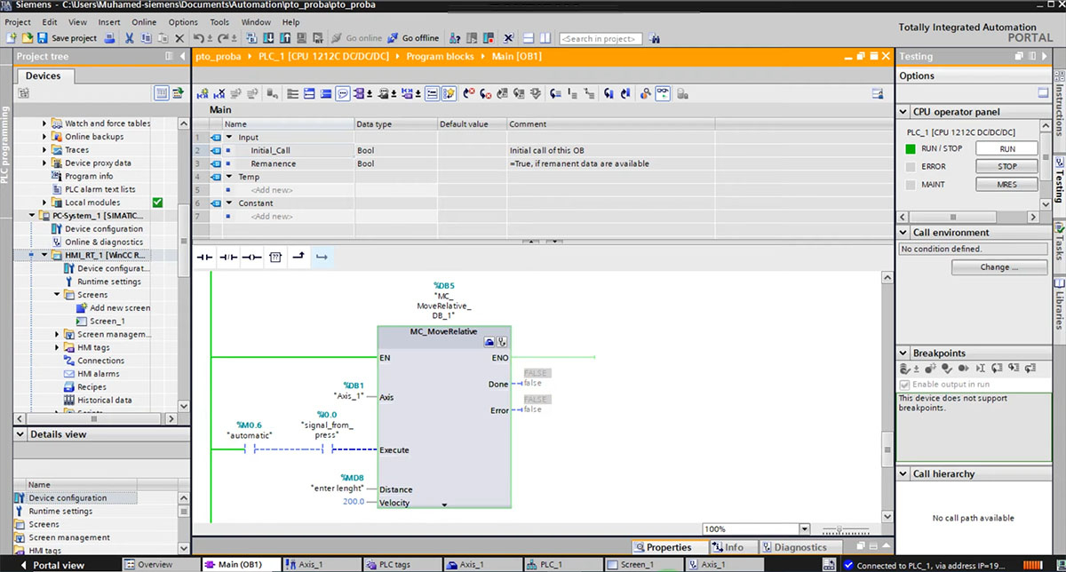Click the MC_MoveRelative block's diagnostics icon
The image size is (1066, 572).
click(x=502, y=341)
